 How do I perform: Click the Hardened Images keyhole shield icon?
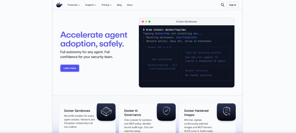tap(227, 111)
